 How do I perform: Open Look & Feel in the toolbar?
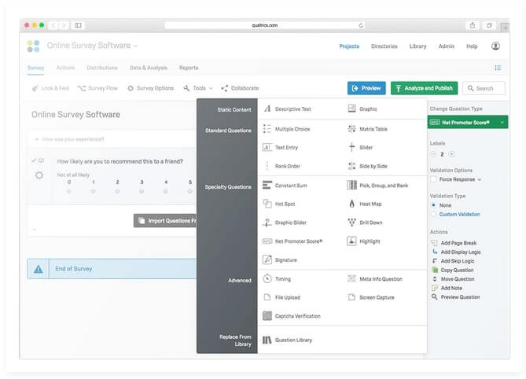[50, 88]
